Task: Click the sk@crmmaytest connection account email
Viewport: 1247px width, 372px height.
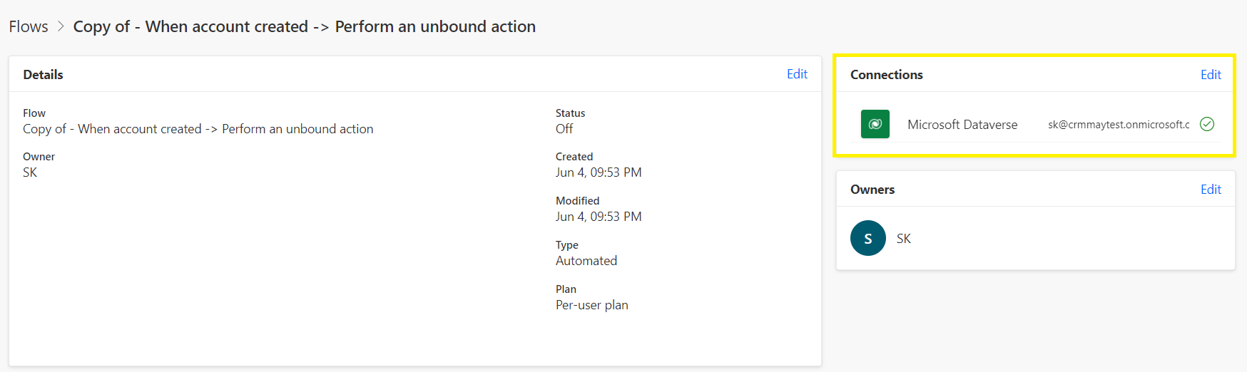Action: coord(1119,125)
